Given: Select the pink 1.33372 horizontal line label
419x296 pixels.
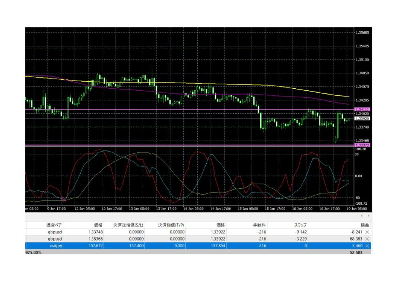Looking at the screenshot, I should (363, 146).
